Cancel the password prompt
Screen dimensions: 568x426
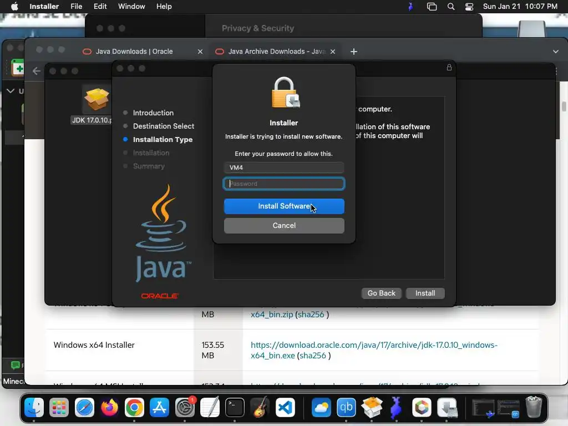click(284, 226)
